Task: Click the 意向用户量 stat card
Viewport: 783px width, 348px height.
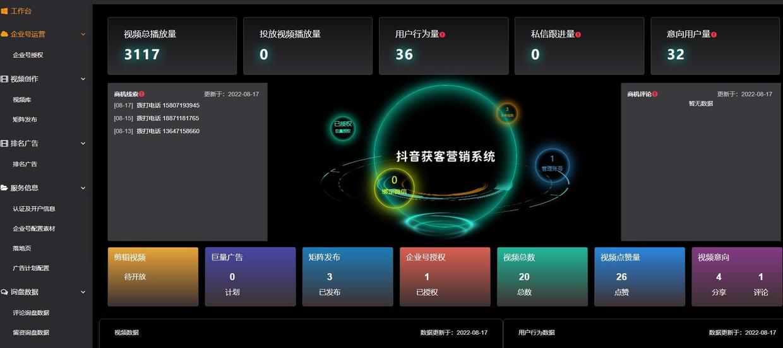Action: point(715,46)
